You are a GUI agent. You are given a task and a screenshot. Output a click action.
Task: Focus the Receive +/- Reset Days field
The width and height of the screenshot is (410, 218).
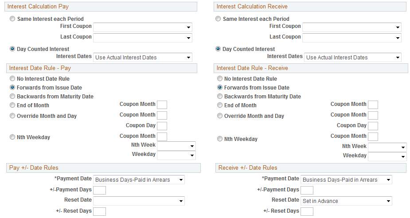tap(307, 212)
